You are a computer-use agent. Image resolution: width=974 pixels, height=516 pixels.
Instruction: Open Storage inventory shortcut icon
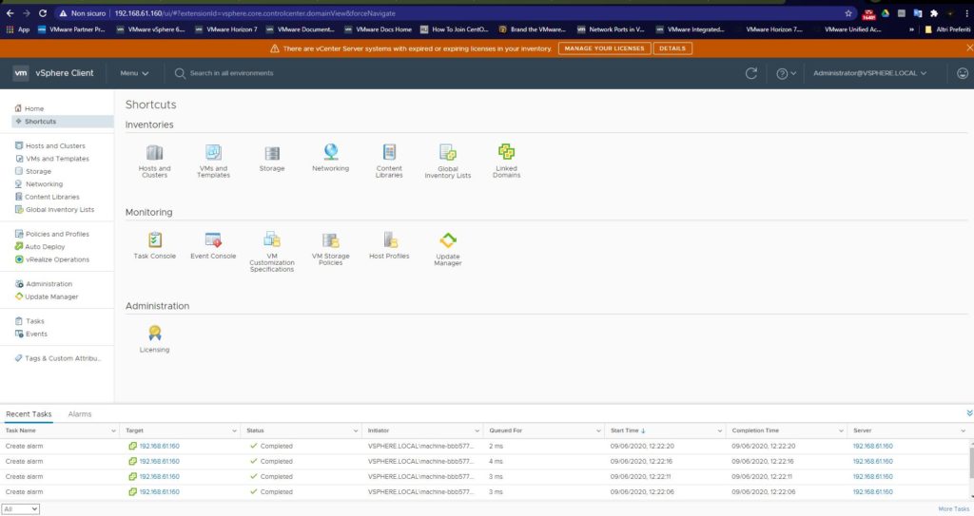272,153
